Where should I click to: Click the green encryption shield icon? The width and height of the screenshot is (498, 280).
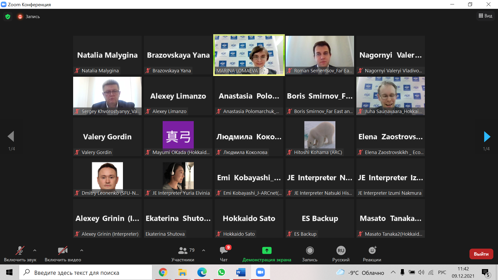point(8,17)
